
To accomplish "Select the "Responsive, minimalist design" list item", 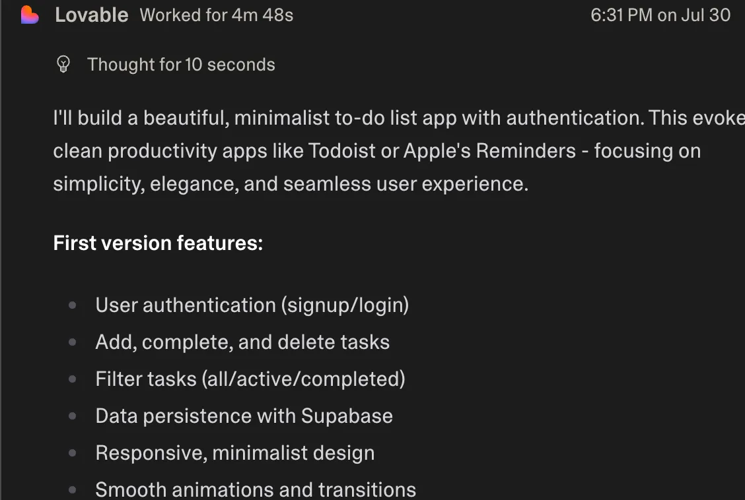I will (234, 453).
